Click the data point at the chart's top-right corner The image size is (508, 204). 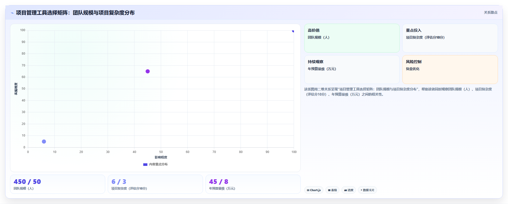[x=293, y=31]
